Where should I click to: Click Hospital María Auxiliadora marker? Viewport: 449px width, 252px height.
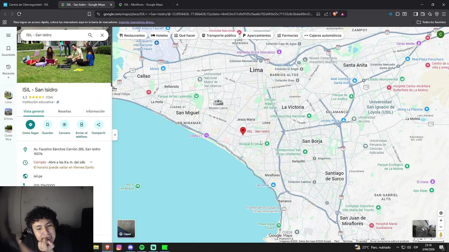[372, 225]
